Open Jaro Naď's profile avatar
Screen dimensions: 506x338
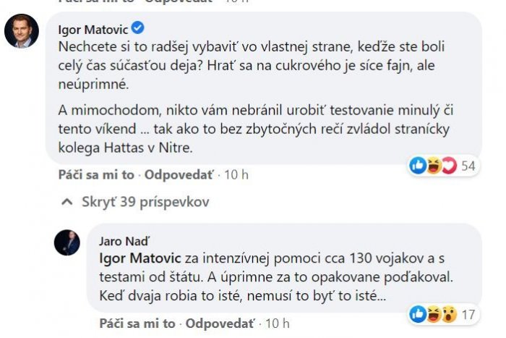[x=67, y=243]
